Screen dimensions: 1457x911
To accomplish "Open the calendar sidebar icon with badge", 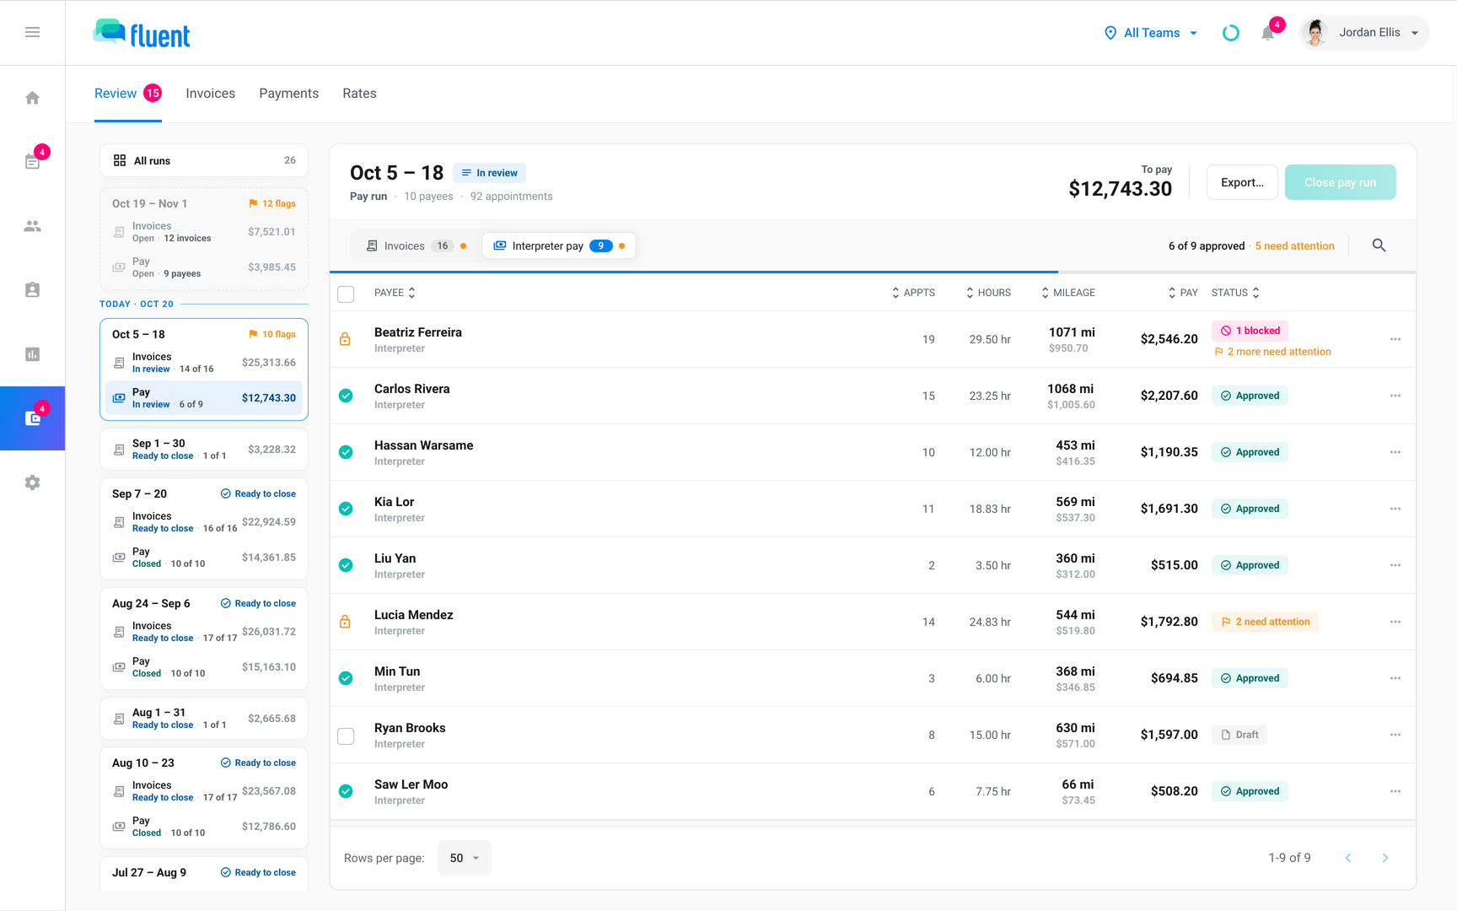I will (x=33, y=161).
